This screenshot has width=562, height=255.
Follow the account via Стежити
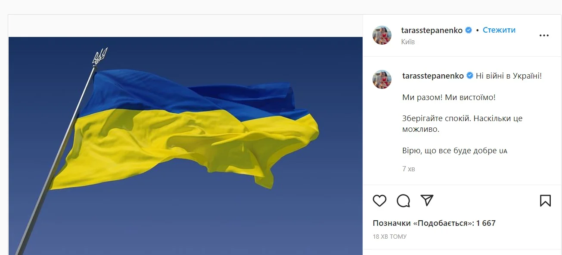(x=499, y=30)
